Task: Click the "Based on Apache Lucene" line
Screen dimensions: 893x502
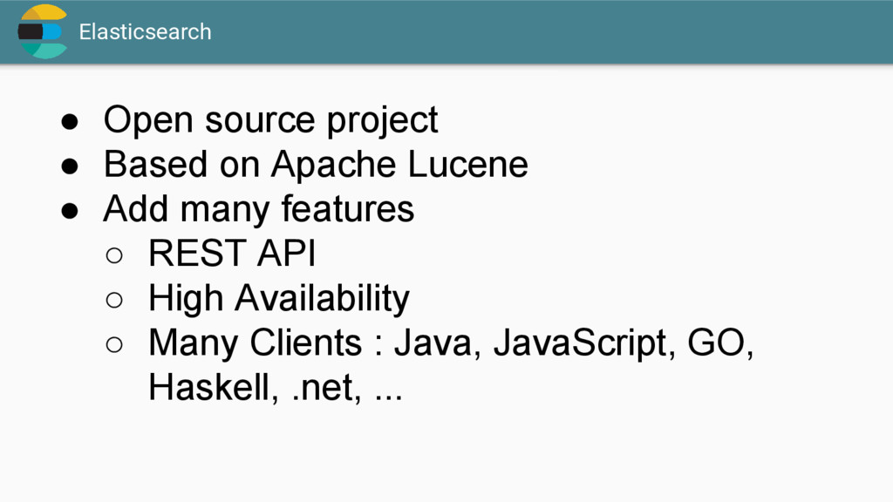Action: point(316,165)
